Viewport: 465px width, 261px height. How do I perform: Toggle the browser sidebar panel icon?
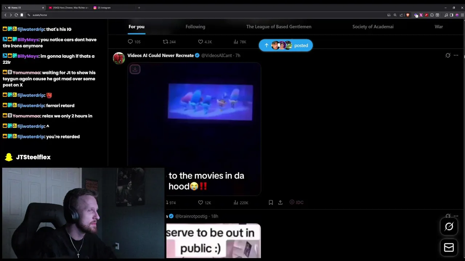(452, 15)
